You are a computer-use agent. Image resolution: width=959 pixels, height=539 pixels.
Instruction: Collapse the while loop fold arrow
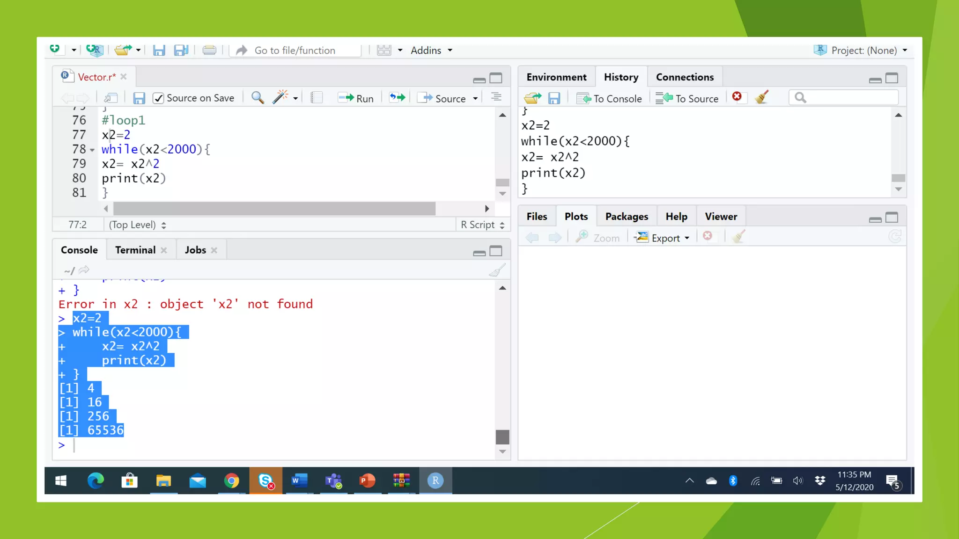(92, 150)
